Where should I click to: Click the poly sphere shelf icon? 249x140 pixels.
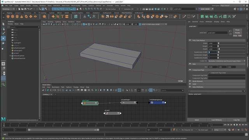tap(8, 16)
